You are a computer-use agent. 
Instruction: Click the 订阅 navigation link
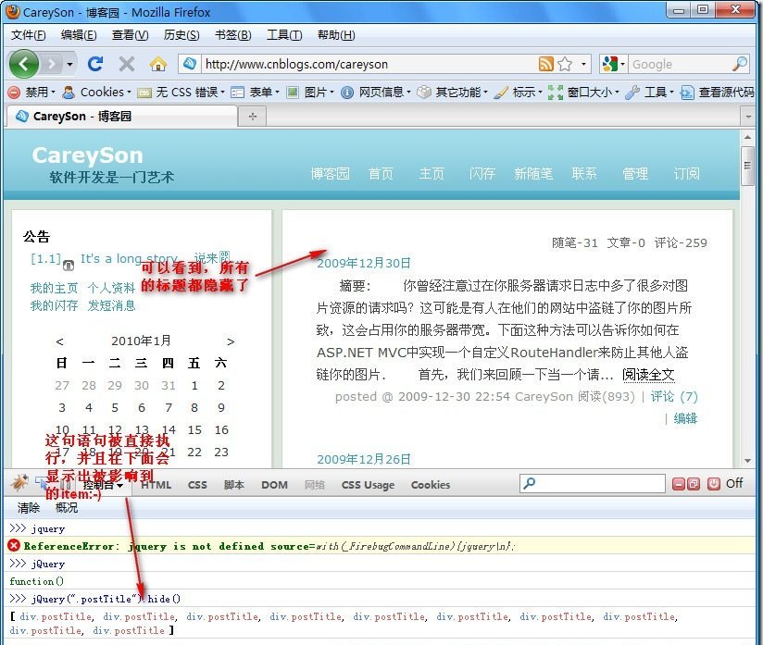pos(686,174)
